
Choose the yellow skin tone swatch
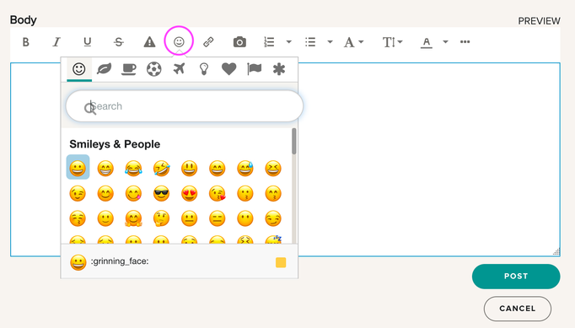[x=281, y=262]
